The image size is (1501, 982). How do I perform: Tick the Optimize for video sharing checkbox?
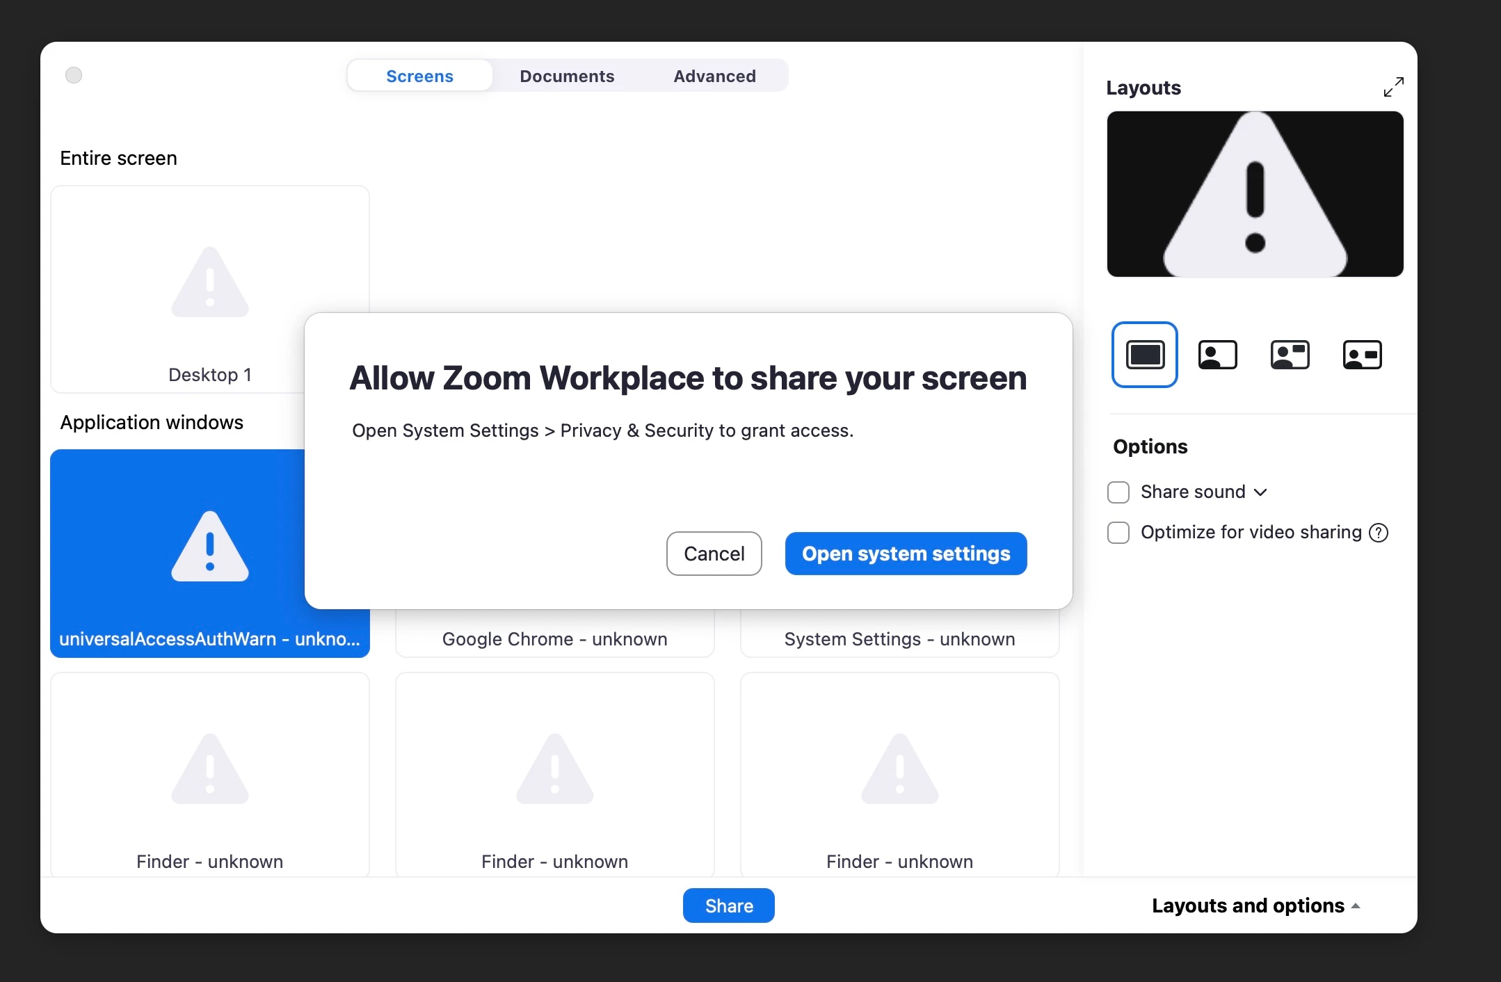1118,533
